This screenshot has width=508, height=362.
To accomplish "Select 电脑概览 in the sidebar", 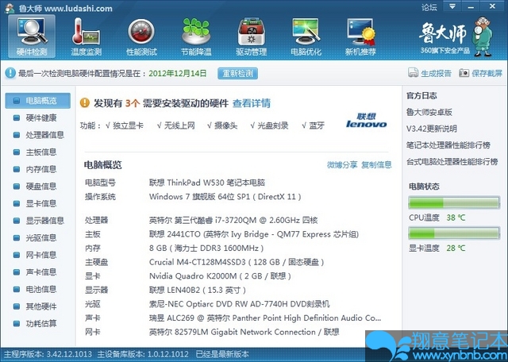I will [37, 101].
